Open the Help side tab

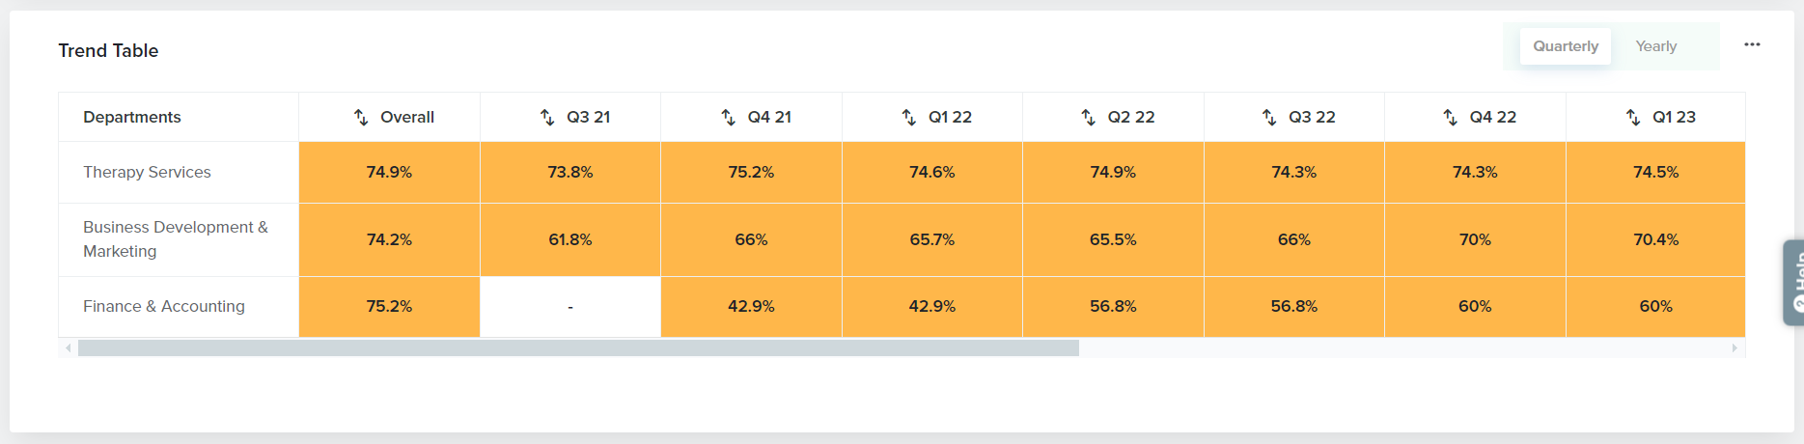coord(1793,282)
